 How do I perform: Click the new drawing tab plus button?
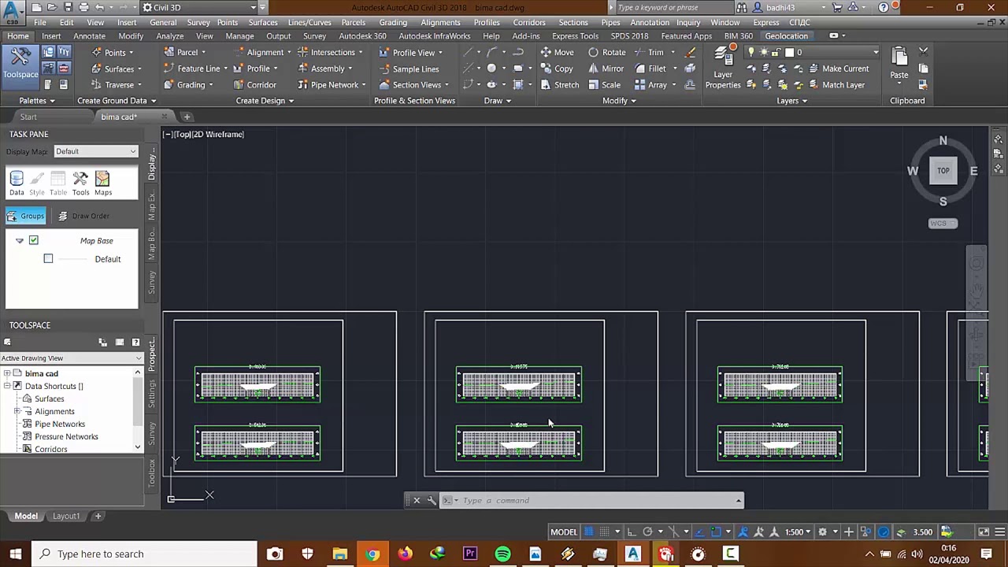[187, 117]
